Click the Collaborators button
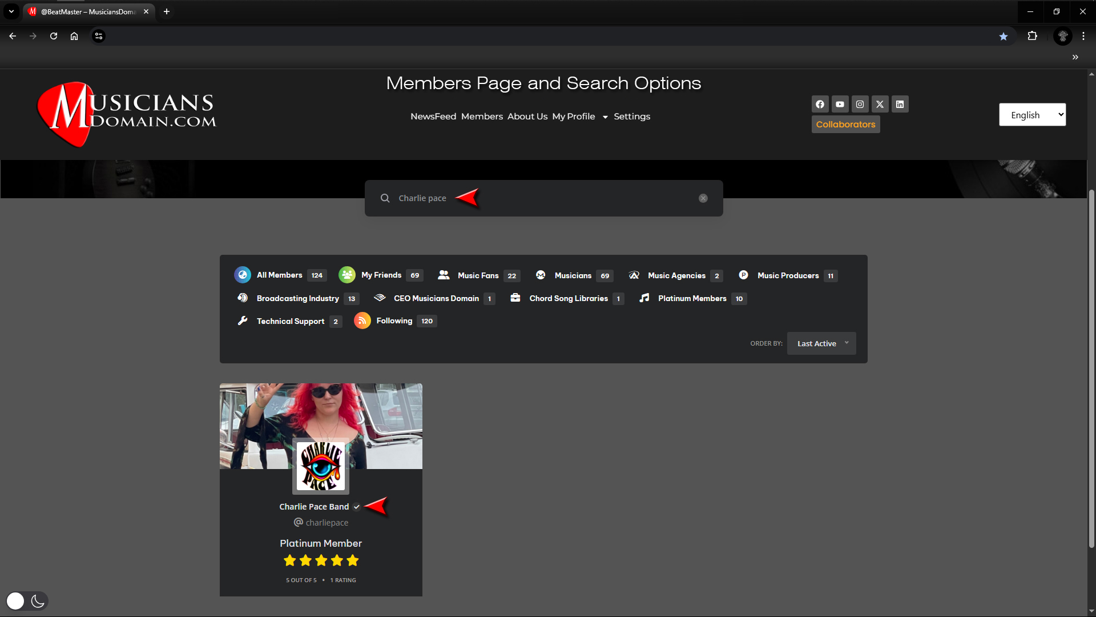1096x617 pixels. [845, 125]
